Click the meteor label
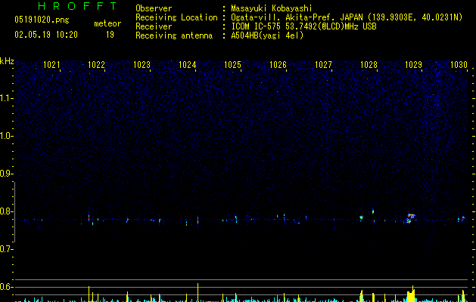Viewport: 476px width, 302px height. [107, 23]
